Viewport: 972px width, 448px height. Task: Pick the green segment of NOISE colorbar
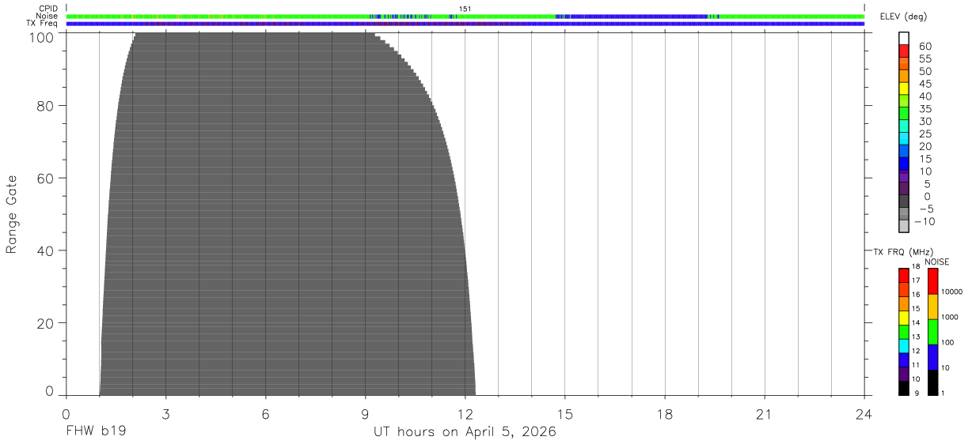click(932, 332)
